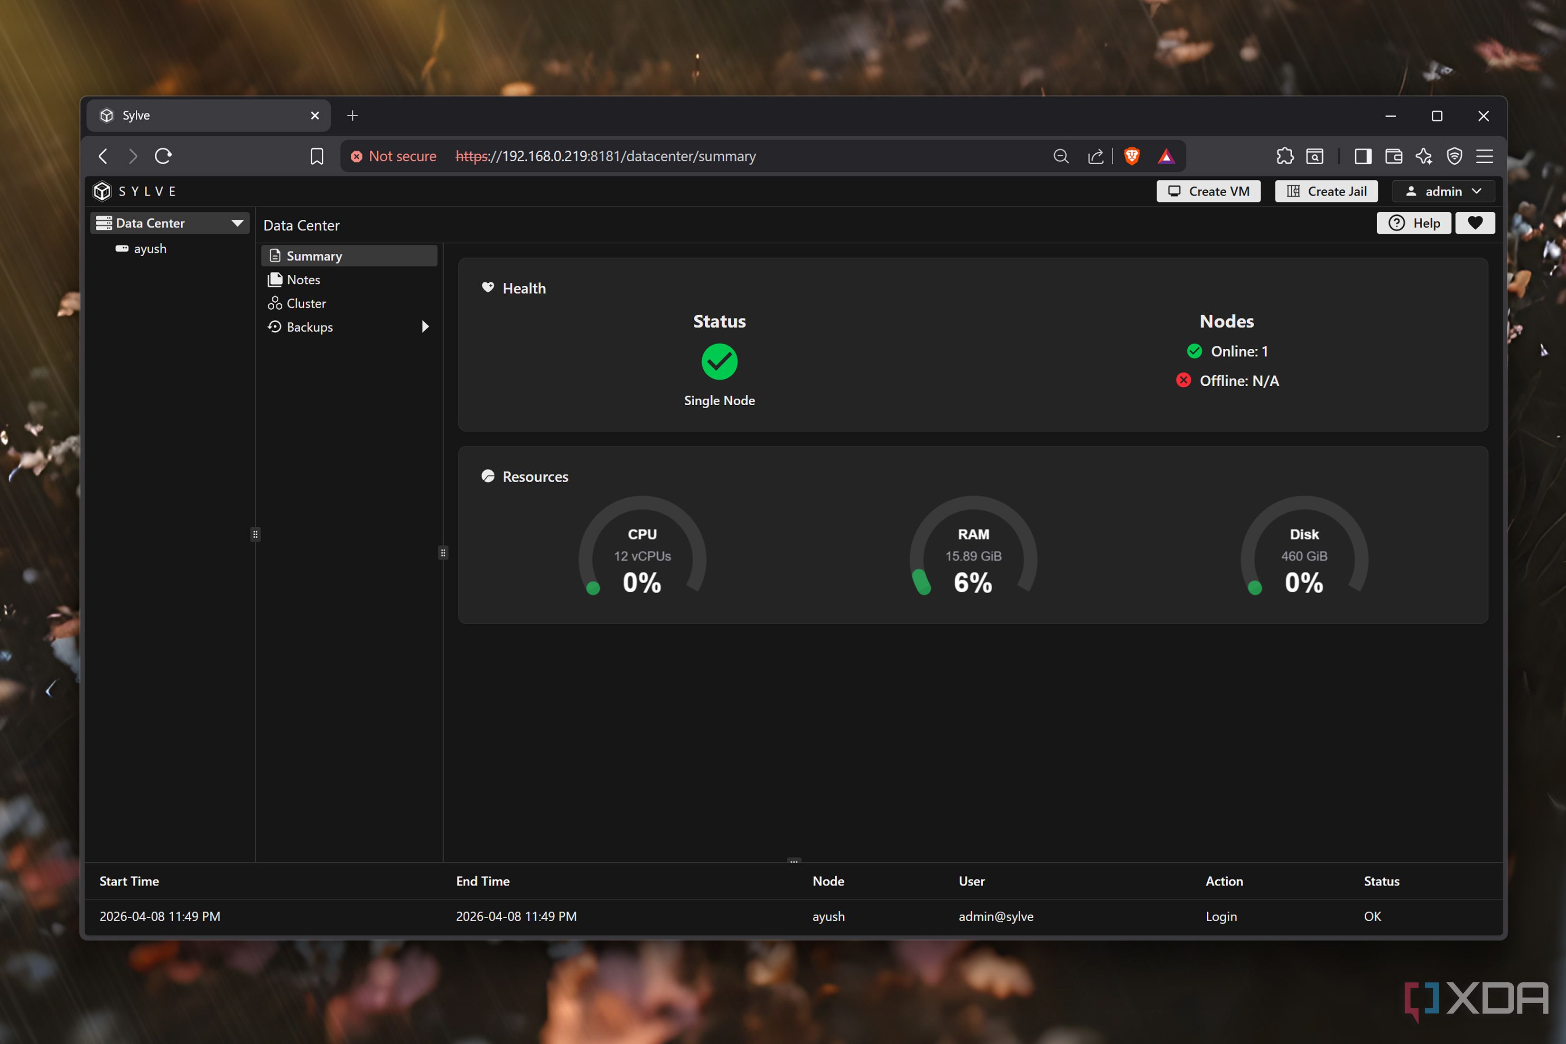Image resolution: width=1566 pixels, height=1044 pixels.
Task: Click the bookmark page icon
Action: pyautogui.click(x=317, y=156)
